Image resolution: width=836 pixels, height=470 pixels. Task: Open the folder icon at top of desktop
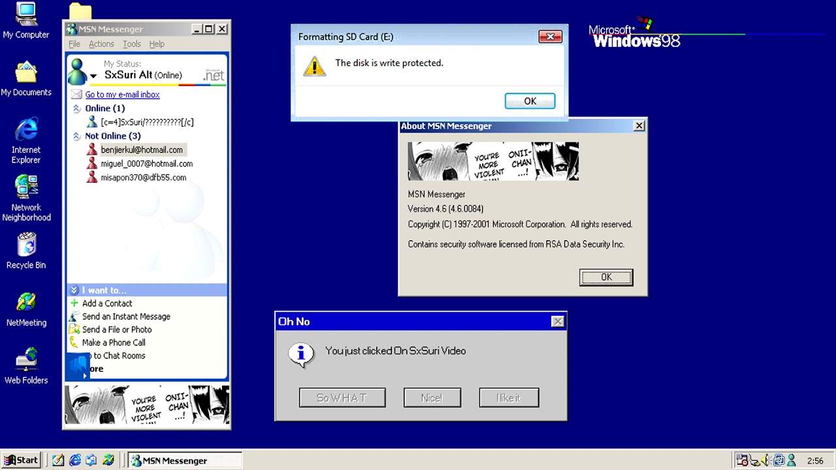tap(80, 11)
